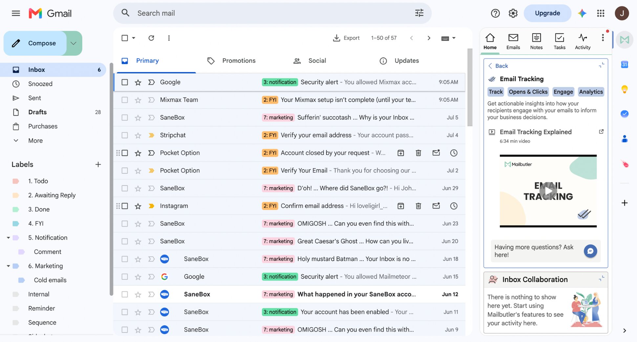Open Google Calendar side panel icon

point(625,65)
